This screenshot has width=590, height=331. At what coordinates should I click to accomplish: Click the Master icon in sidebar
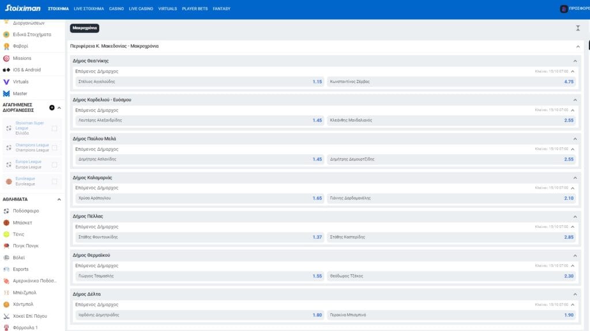pos(6,93)
